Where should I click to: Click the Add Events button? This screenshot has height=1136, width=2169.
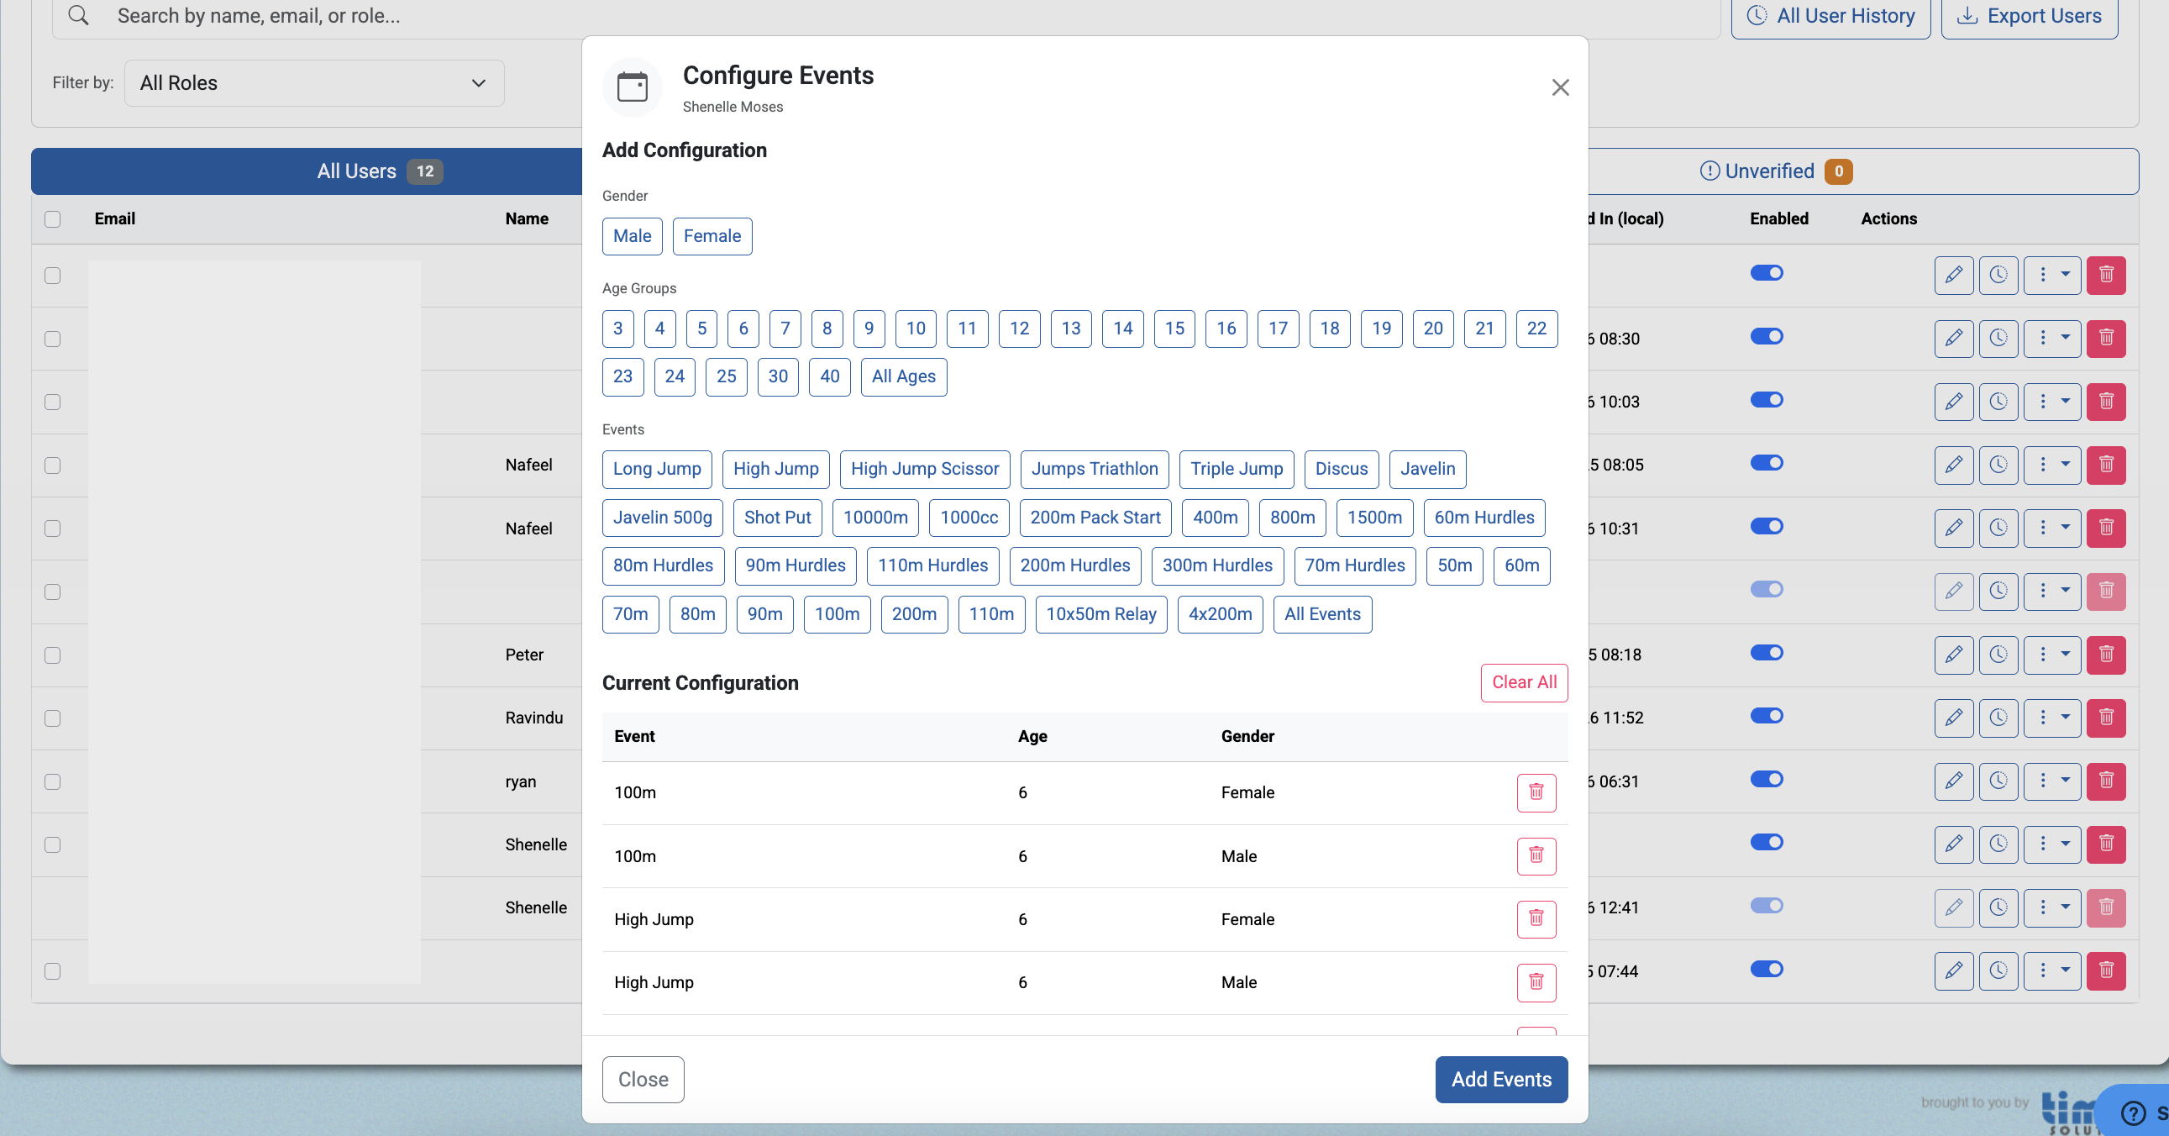tap(1501, 1080)
